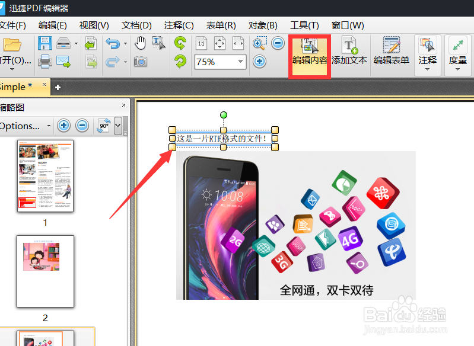Click the previous view green arrow icon
The height and width of the screenshot is (346, 474).
click(x=91, y=43)
